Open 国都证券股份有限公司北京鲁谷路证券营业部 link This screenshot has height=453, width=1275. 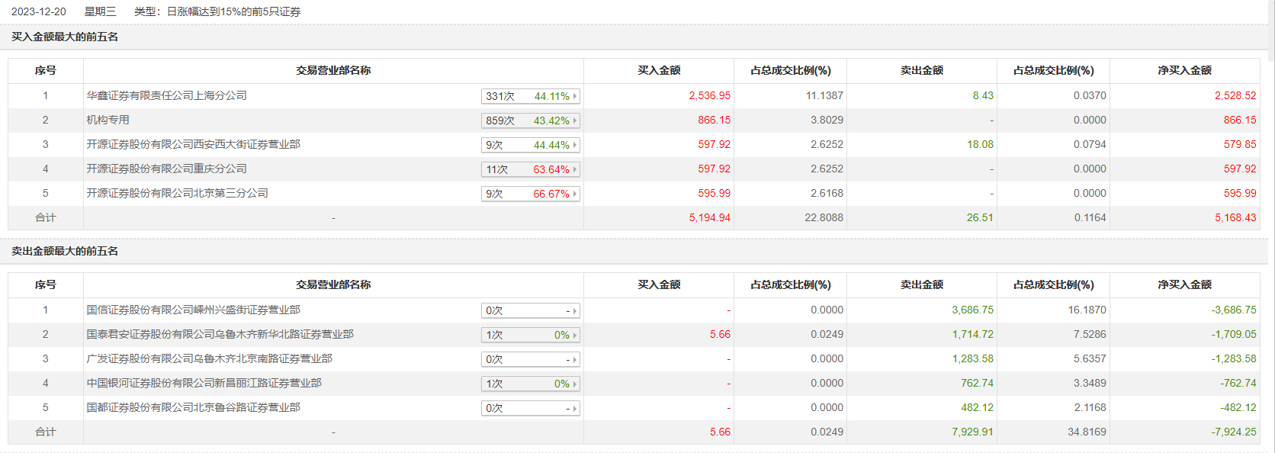(x=193, y=407)
